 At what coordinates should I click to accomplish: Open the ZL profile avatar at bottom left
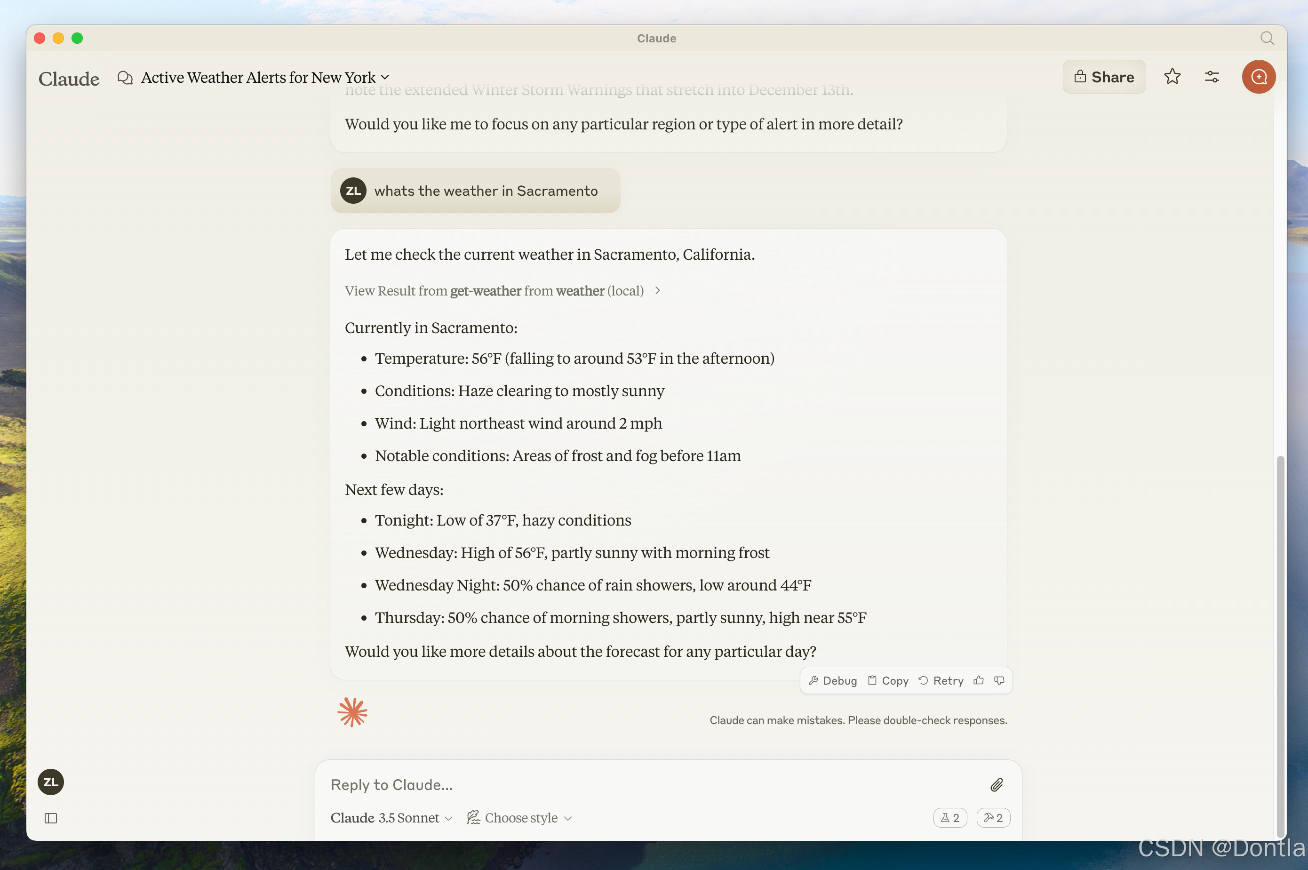coord(50,782)
